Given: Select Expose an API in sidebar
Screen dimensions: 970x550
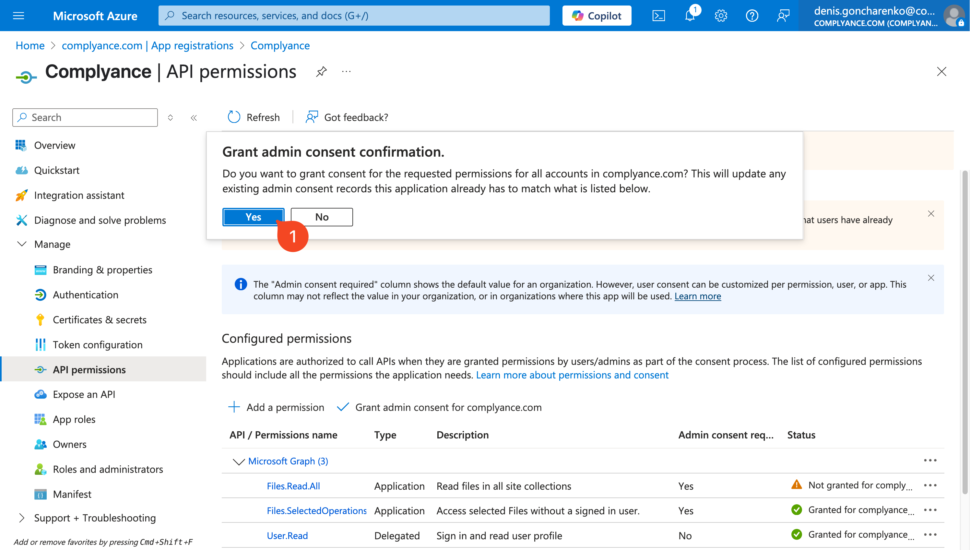Looking at the screenshot, I should point(84,394).
